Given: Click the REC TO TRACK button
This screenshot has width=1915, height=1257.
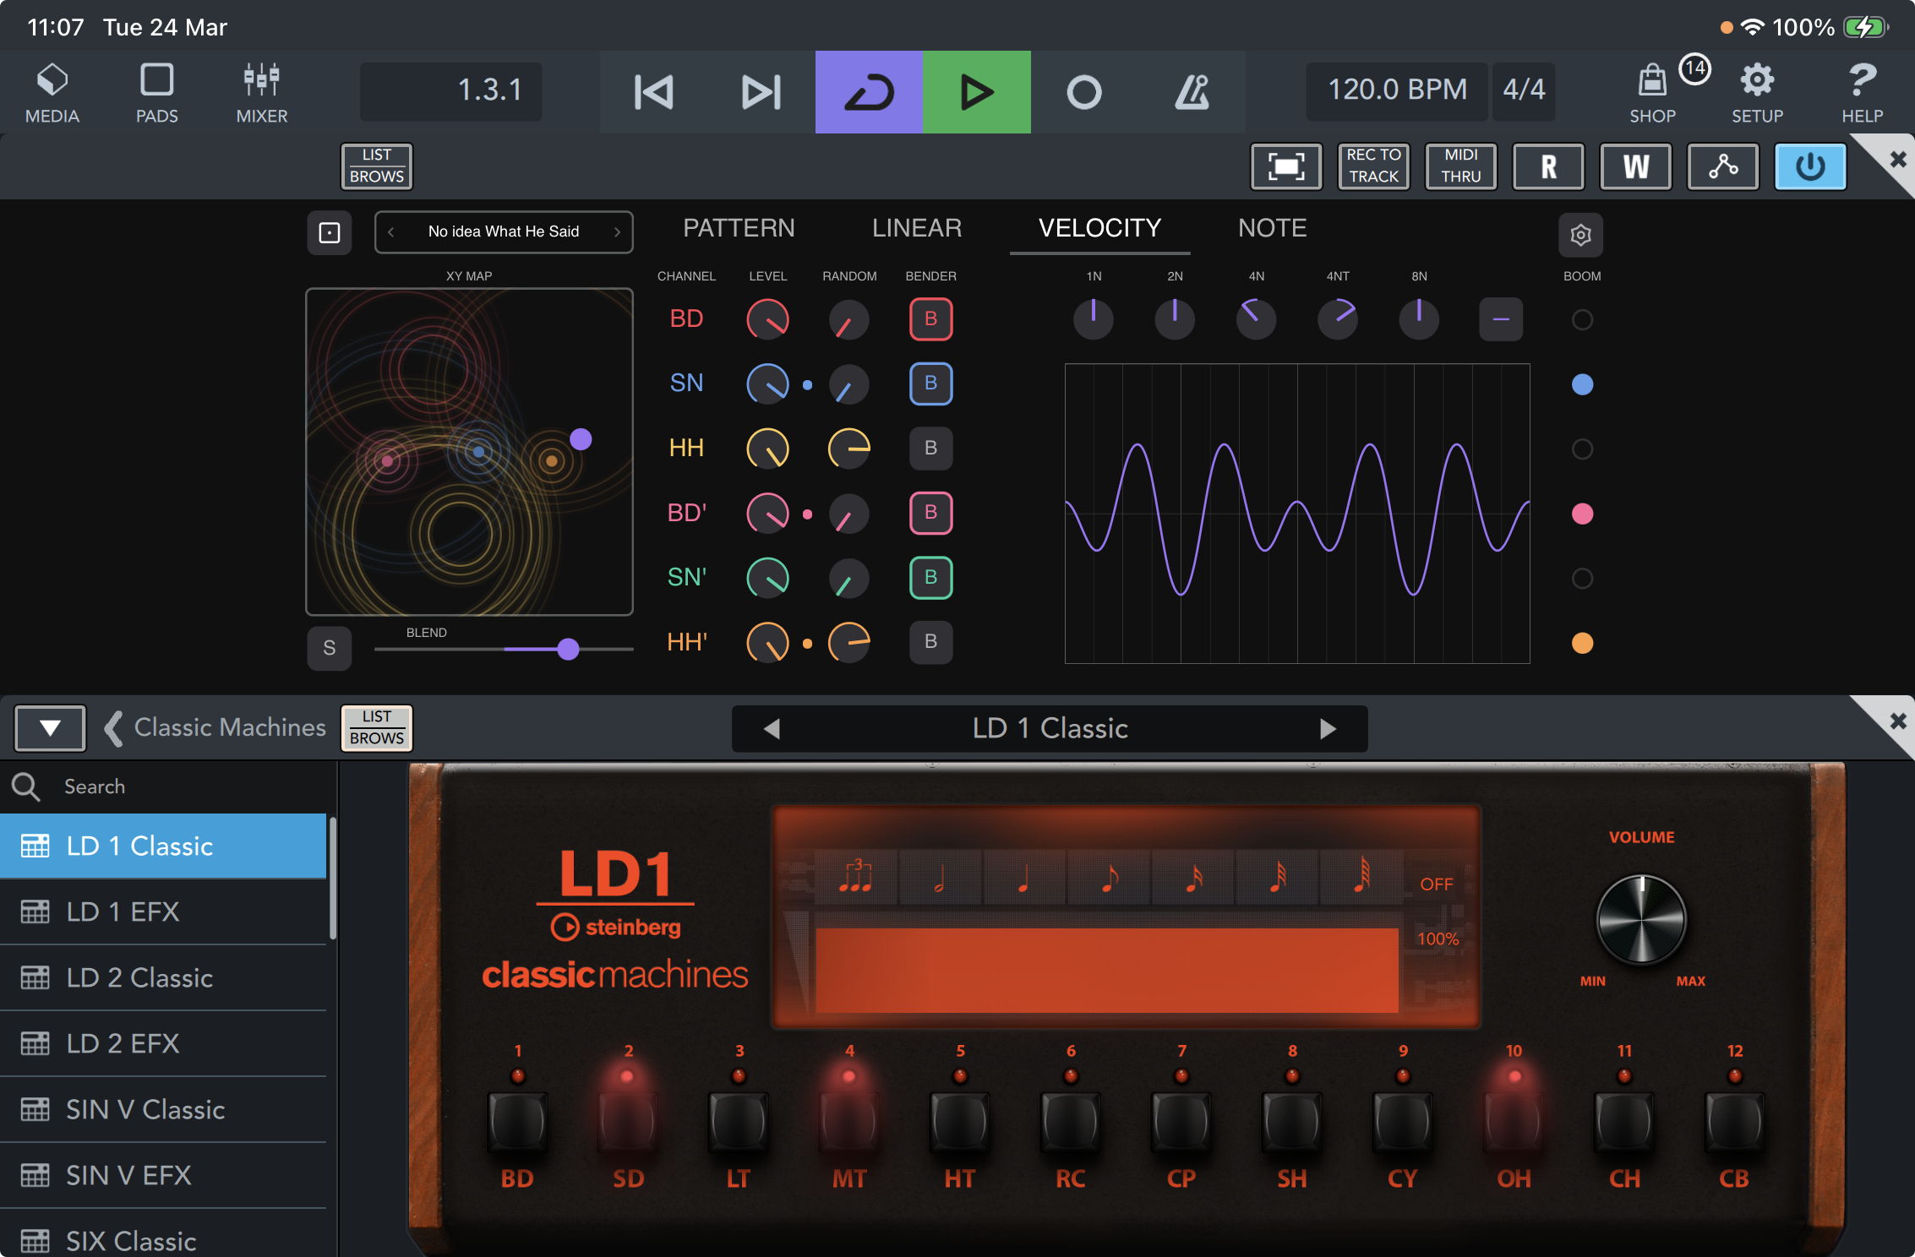Looking at the screenshot, I should [x=1372, y=166].
